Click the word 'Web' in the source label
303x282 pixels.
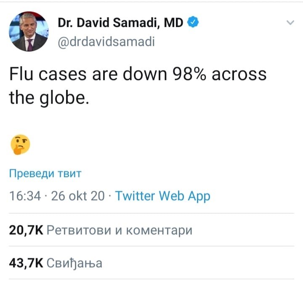point(171,196)
